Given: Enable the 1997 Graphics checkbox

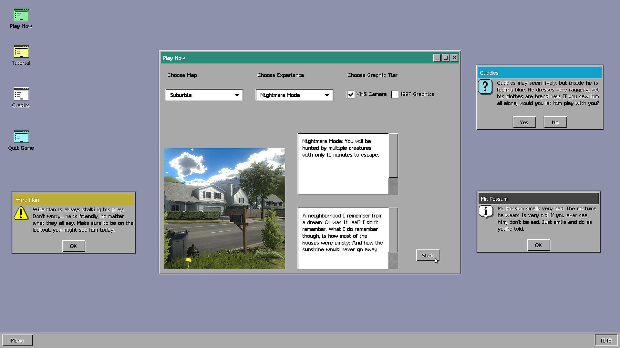Looking at the screenshot, I should (x=395, y=94).
